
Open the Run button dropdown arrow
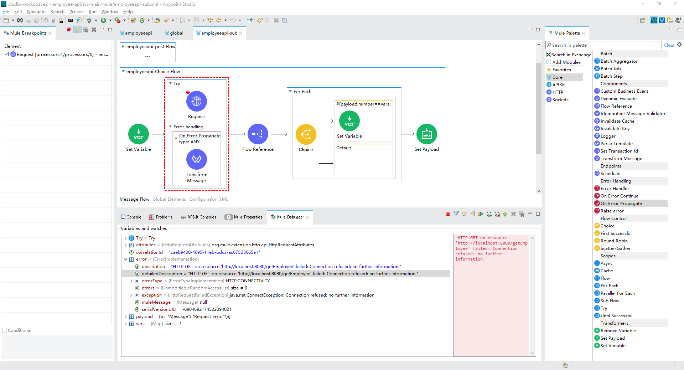pos(110,20)
